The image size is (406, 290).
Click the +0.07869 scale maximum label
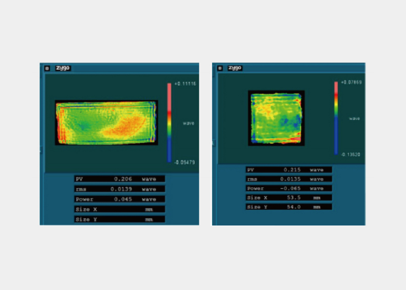click(x=351, y=82)
